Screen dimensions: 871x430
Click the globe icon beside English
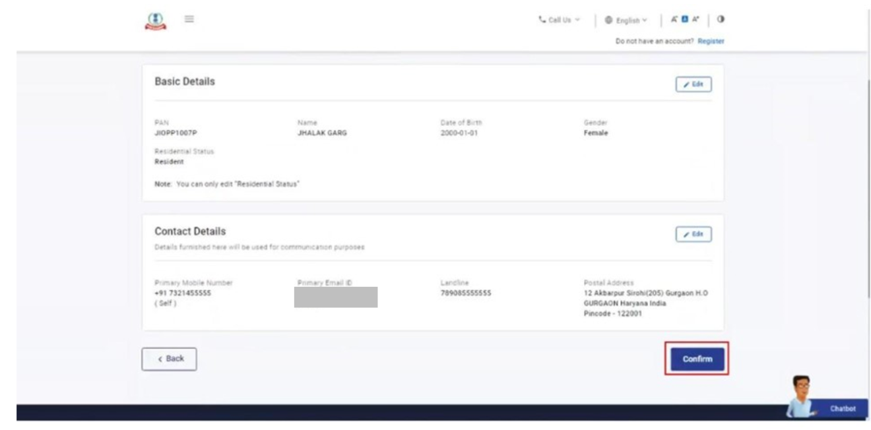click(x=608, y=19)
